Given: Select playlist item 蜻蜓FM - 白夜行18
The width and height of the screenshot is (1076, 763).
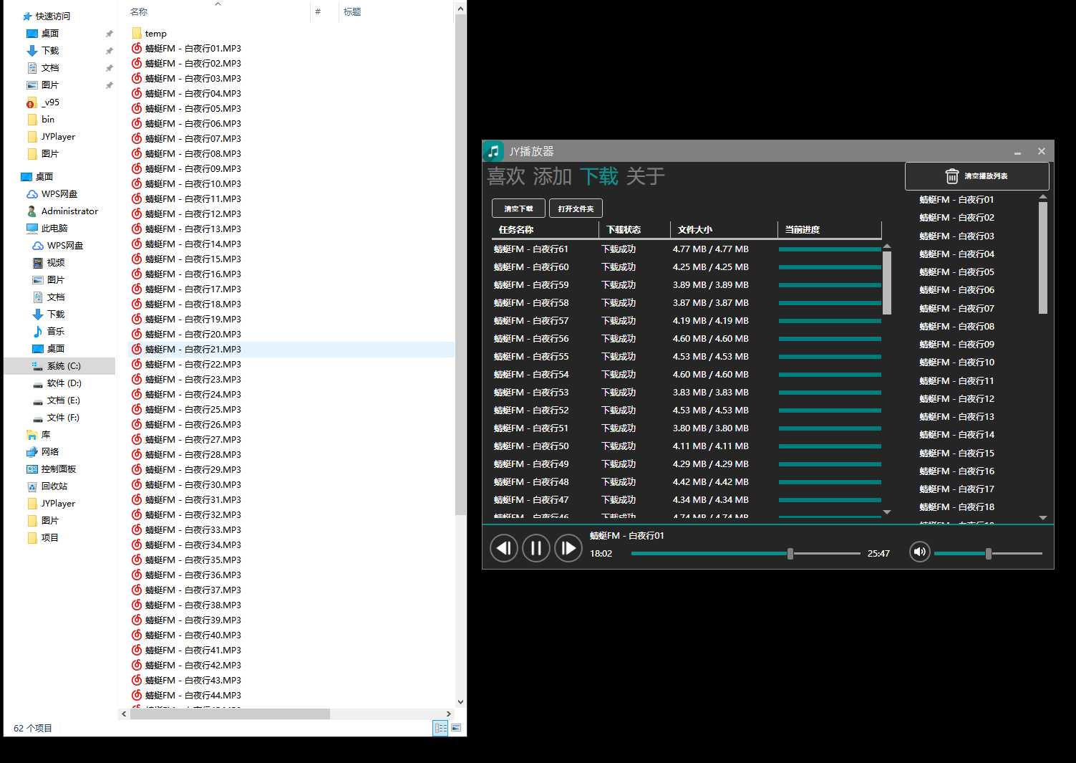Looking at the screenshot, I should tap(956, 507).
